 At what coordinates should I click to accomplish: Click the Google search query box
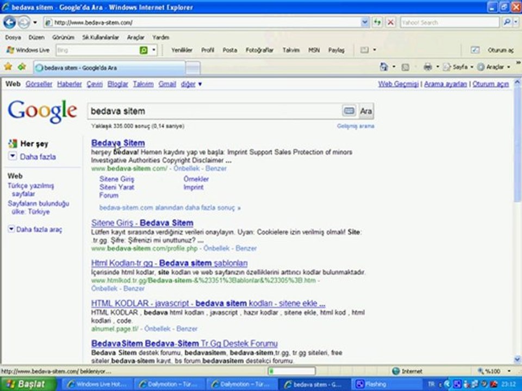[215, 111]
